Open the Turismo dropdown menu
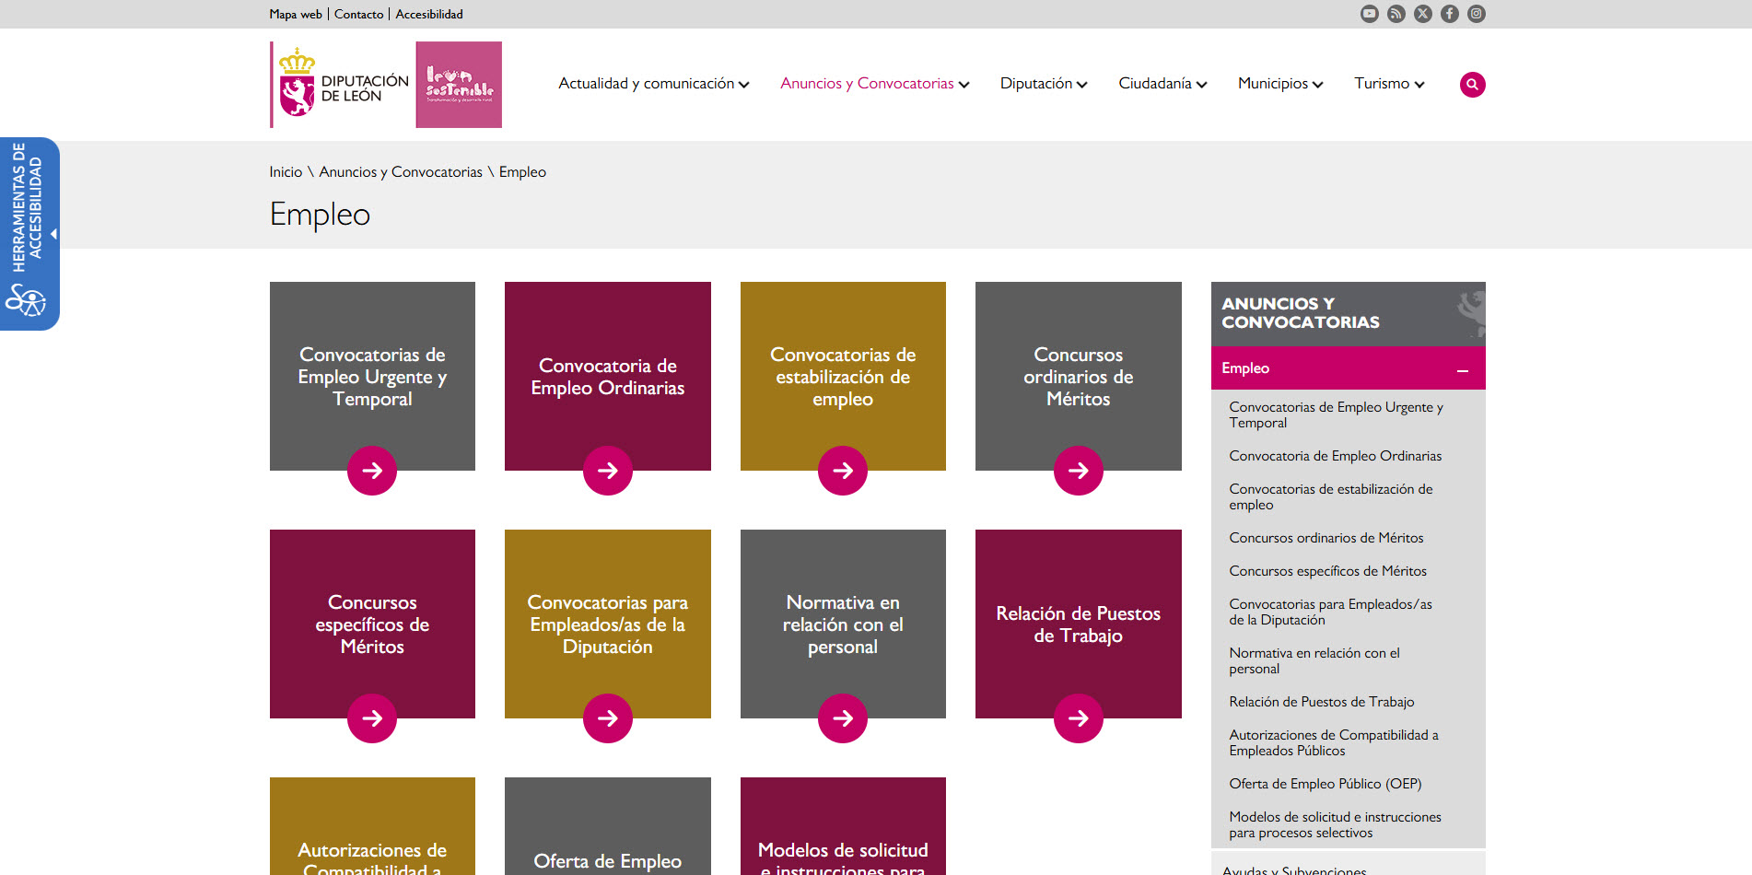 pos(1388,84)
